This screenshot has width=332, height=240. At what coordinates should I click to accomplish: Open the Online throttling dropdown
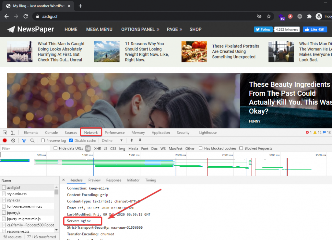pyautogui.click(x=112, y=140)
